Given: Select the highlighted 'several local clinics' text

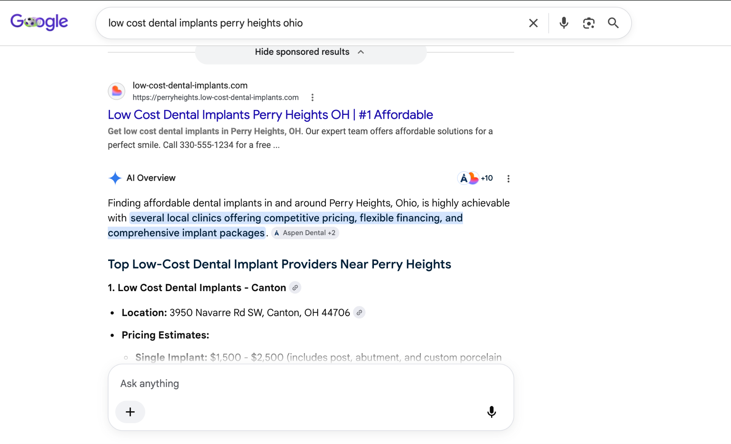Looking at the screenshot, I should 285,225.
